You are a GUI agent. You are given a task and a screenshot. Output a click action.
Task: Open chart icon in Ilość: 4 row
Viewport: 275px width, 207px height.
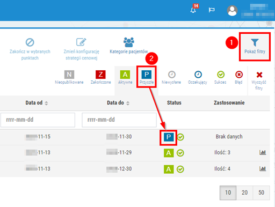(263, 168)
